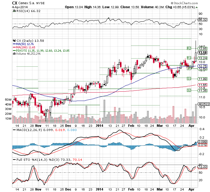Click the 11.35 S2 price tag
The image size is (210, 192).
coord(202,90)
